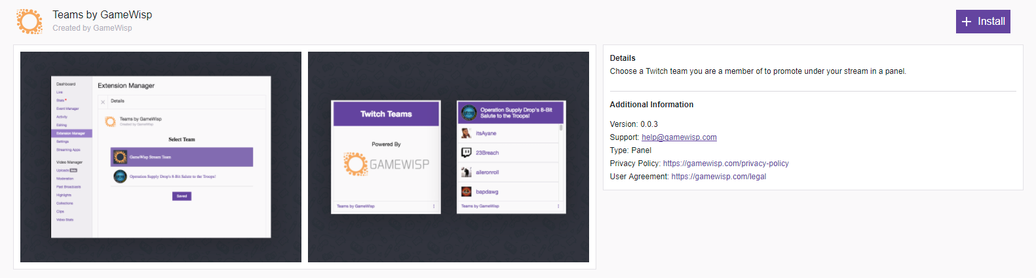Click the GameWisp orange logo icon
This screenshot has height=278, width=1036.
point(29,22)
